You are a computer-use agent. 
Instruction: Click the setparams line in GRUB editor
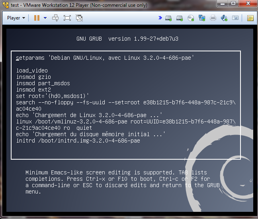pos(105,58)
